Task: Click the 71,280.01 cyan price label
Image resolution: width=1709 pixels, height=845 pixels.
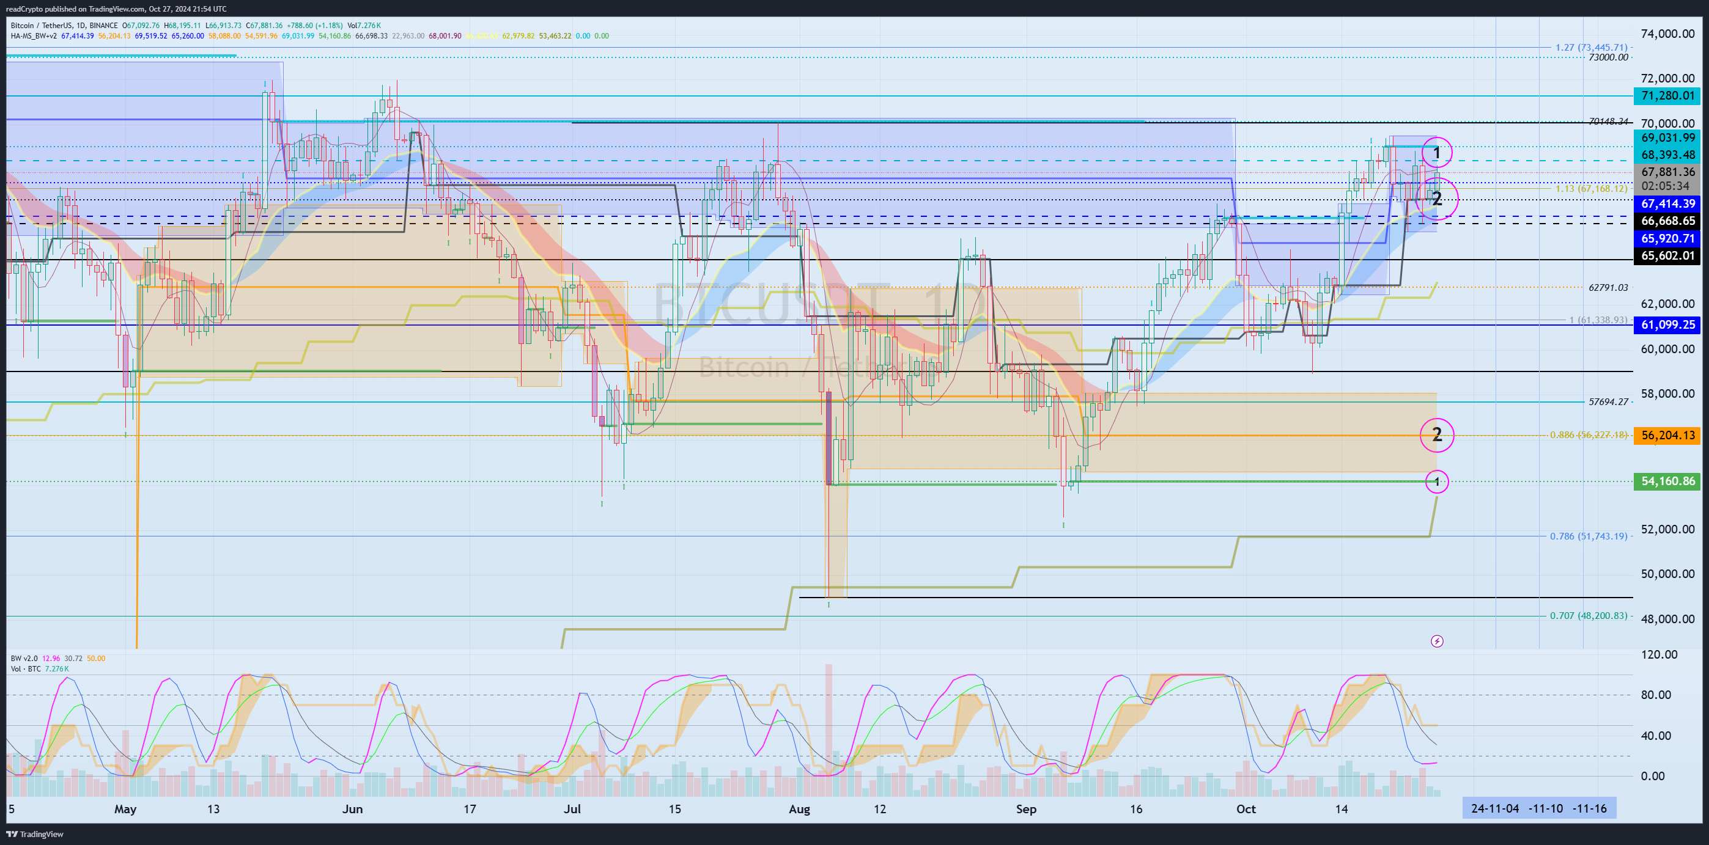Action: tap(1667, 95)
